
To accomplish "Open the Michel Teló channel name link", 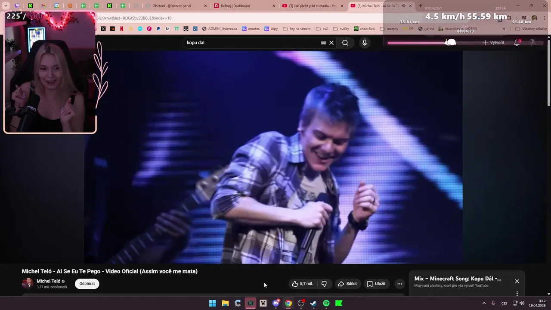I will coord(48,281).
